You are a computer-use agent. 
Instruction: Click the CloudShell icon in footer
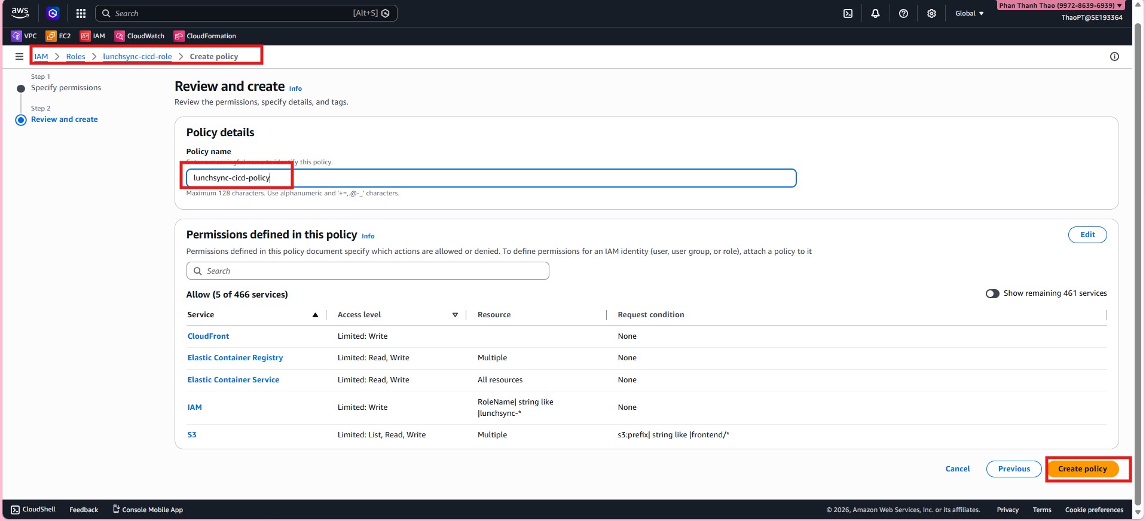point(15,510)
